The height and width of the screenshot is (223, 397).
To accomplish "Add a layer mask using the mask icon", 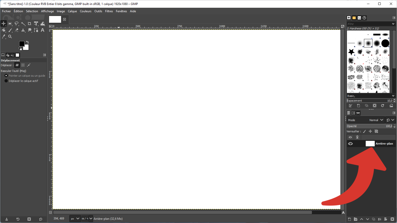I will (385, 219).
